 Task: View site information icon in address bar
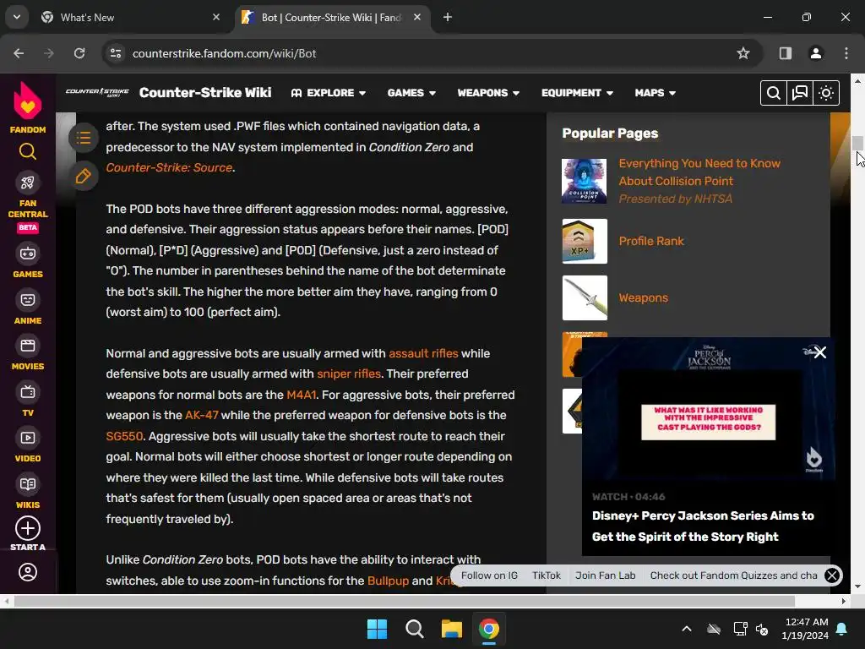116,53
